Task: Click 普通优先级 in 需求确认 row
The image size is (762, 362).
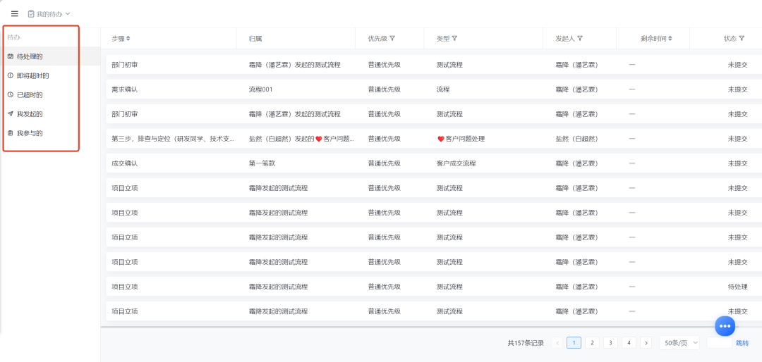Action: [x=385, y=89]
